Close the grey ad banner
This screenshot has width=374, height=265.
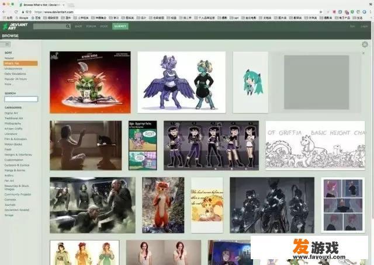point(363,53)
